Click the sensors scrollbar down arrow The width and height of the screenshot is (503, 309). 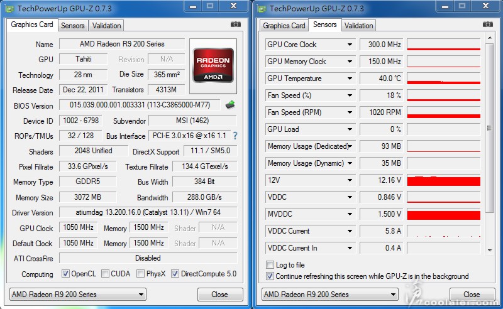[490, 250]
